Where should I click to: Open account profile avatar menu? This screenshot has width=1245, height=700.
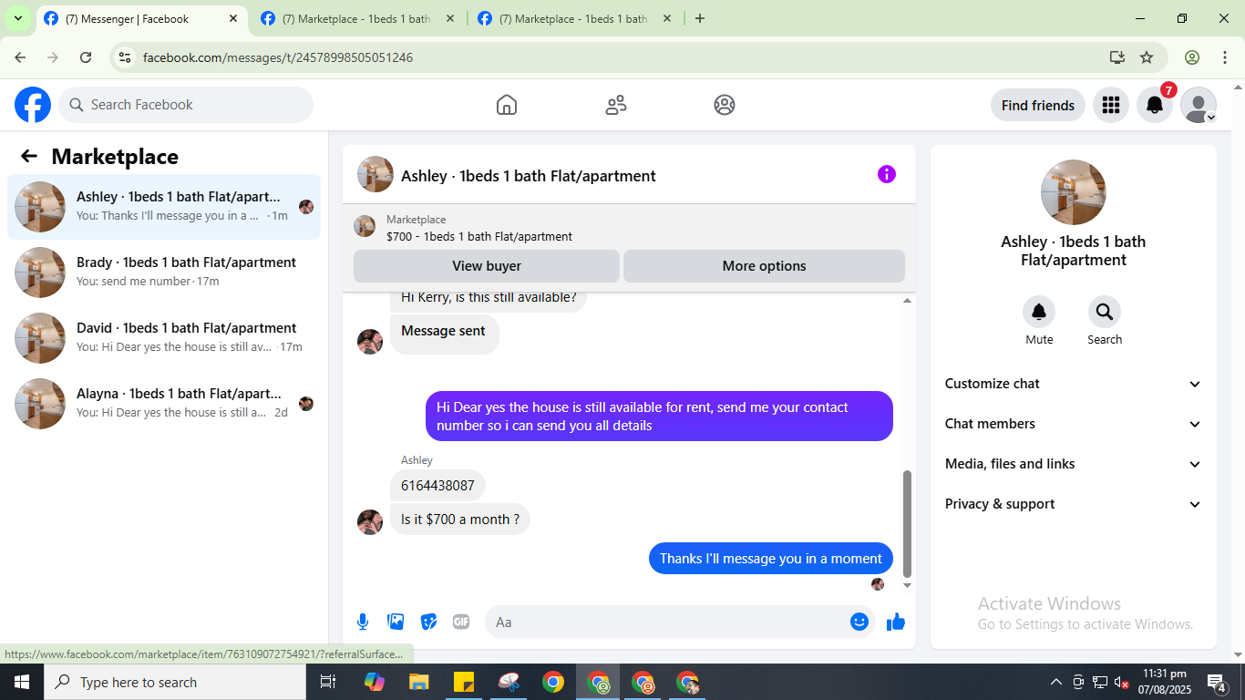coord(1199,105)
